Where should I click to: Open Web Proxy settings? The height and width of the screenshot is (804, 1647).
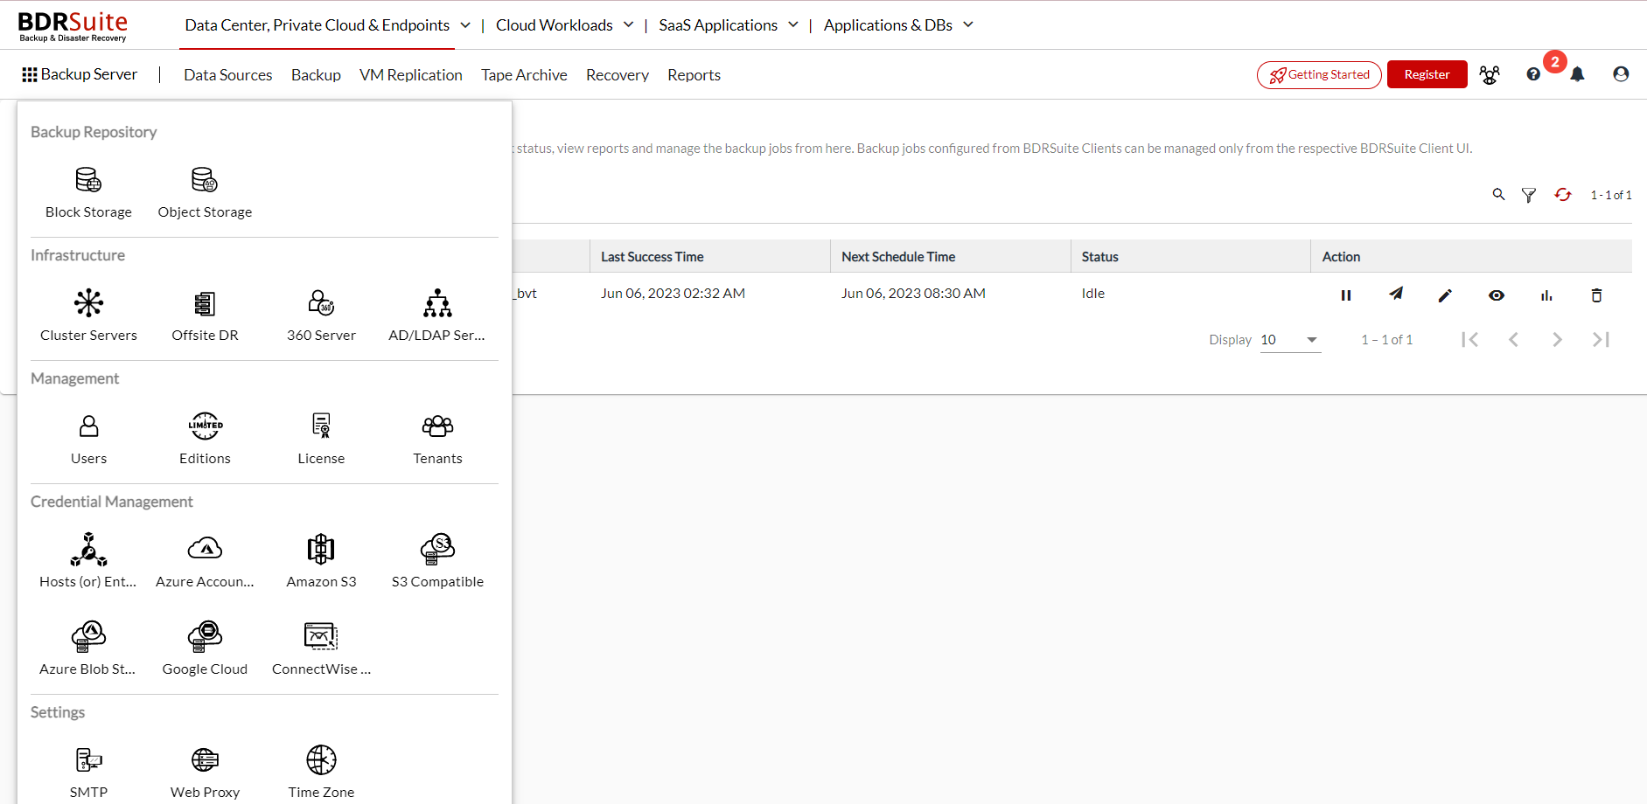(x=205, y=773)
